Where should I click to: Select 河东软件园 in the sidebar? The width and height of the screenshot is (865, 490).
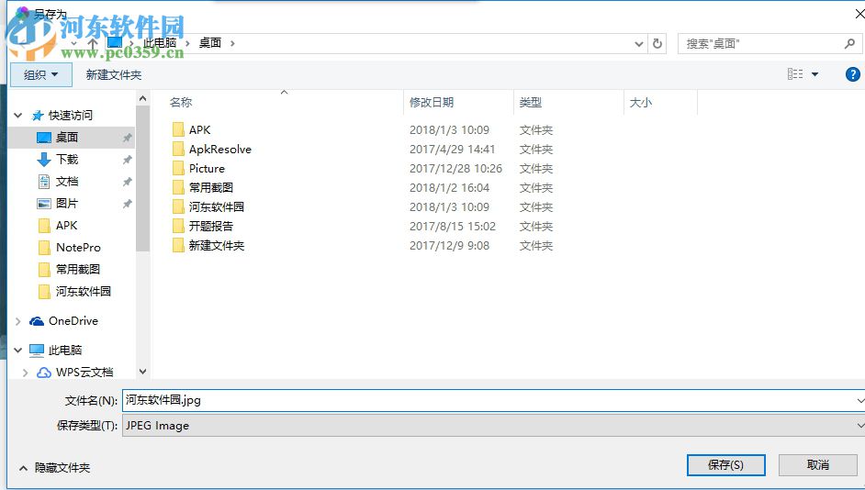(83, 292)
